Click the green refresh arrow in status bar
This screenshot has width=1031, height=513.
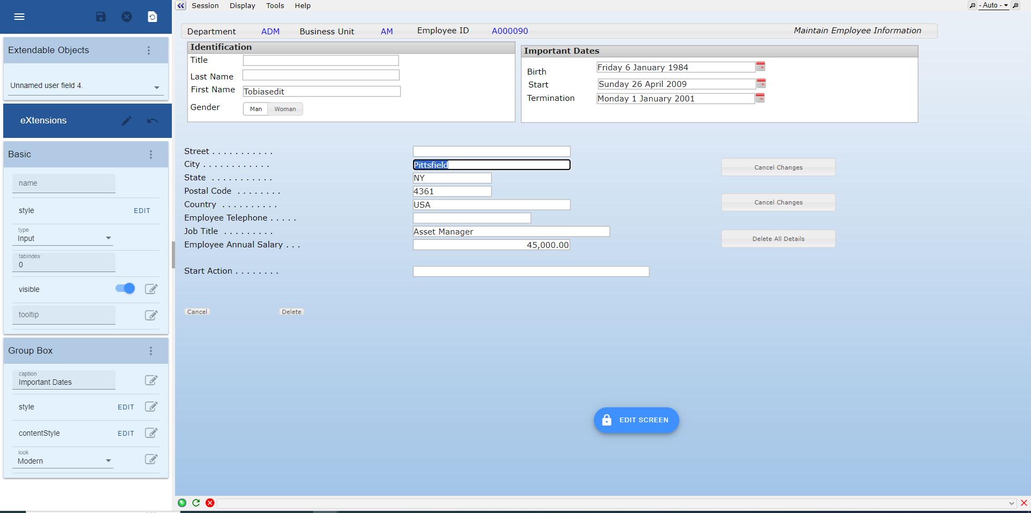point(196,503)
